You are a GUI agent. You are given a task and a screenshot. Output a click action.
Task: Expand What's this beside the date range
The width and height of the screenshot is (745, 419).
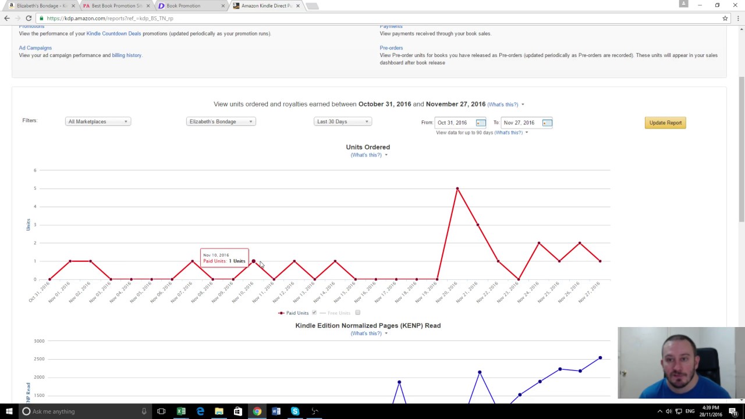click(505, 105)
